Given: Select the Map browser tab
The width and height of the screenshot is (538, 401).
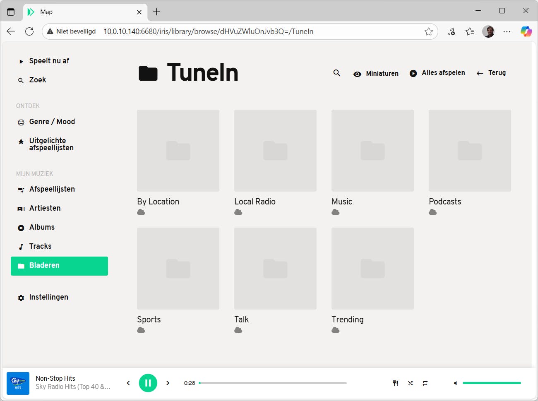Looking at the screenshot, I should (x=85, y=12).
